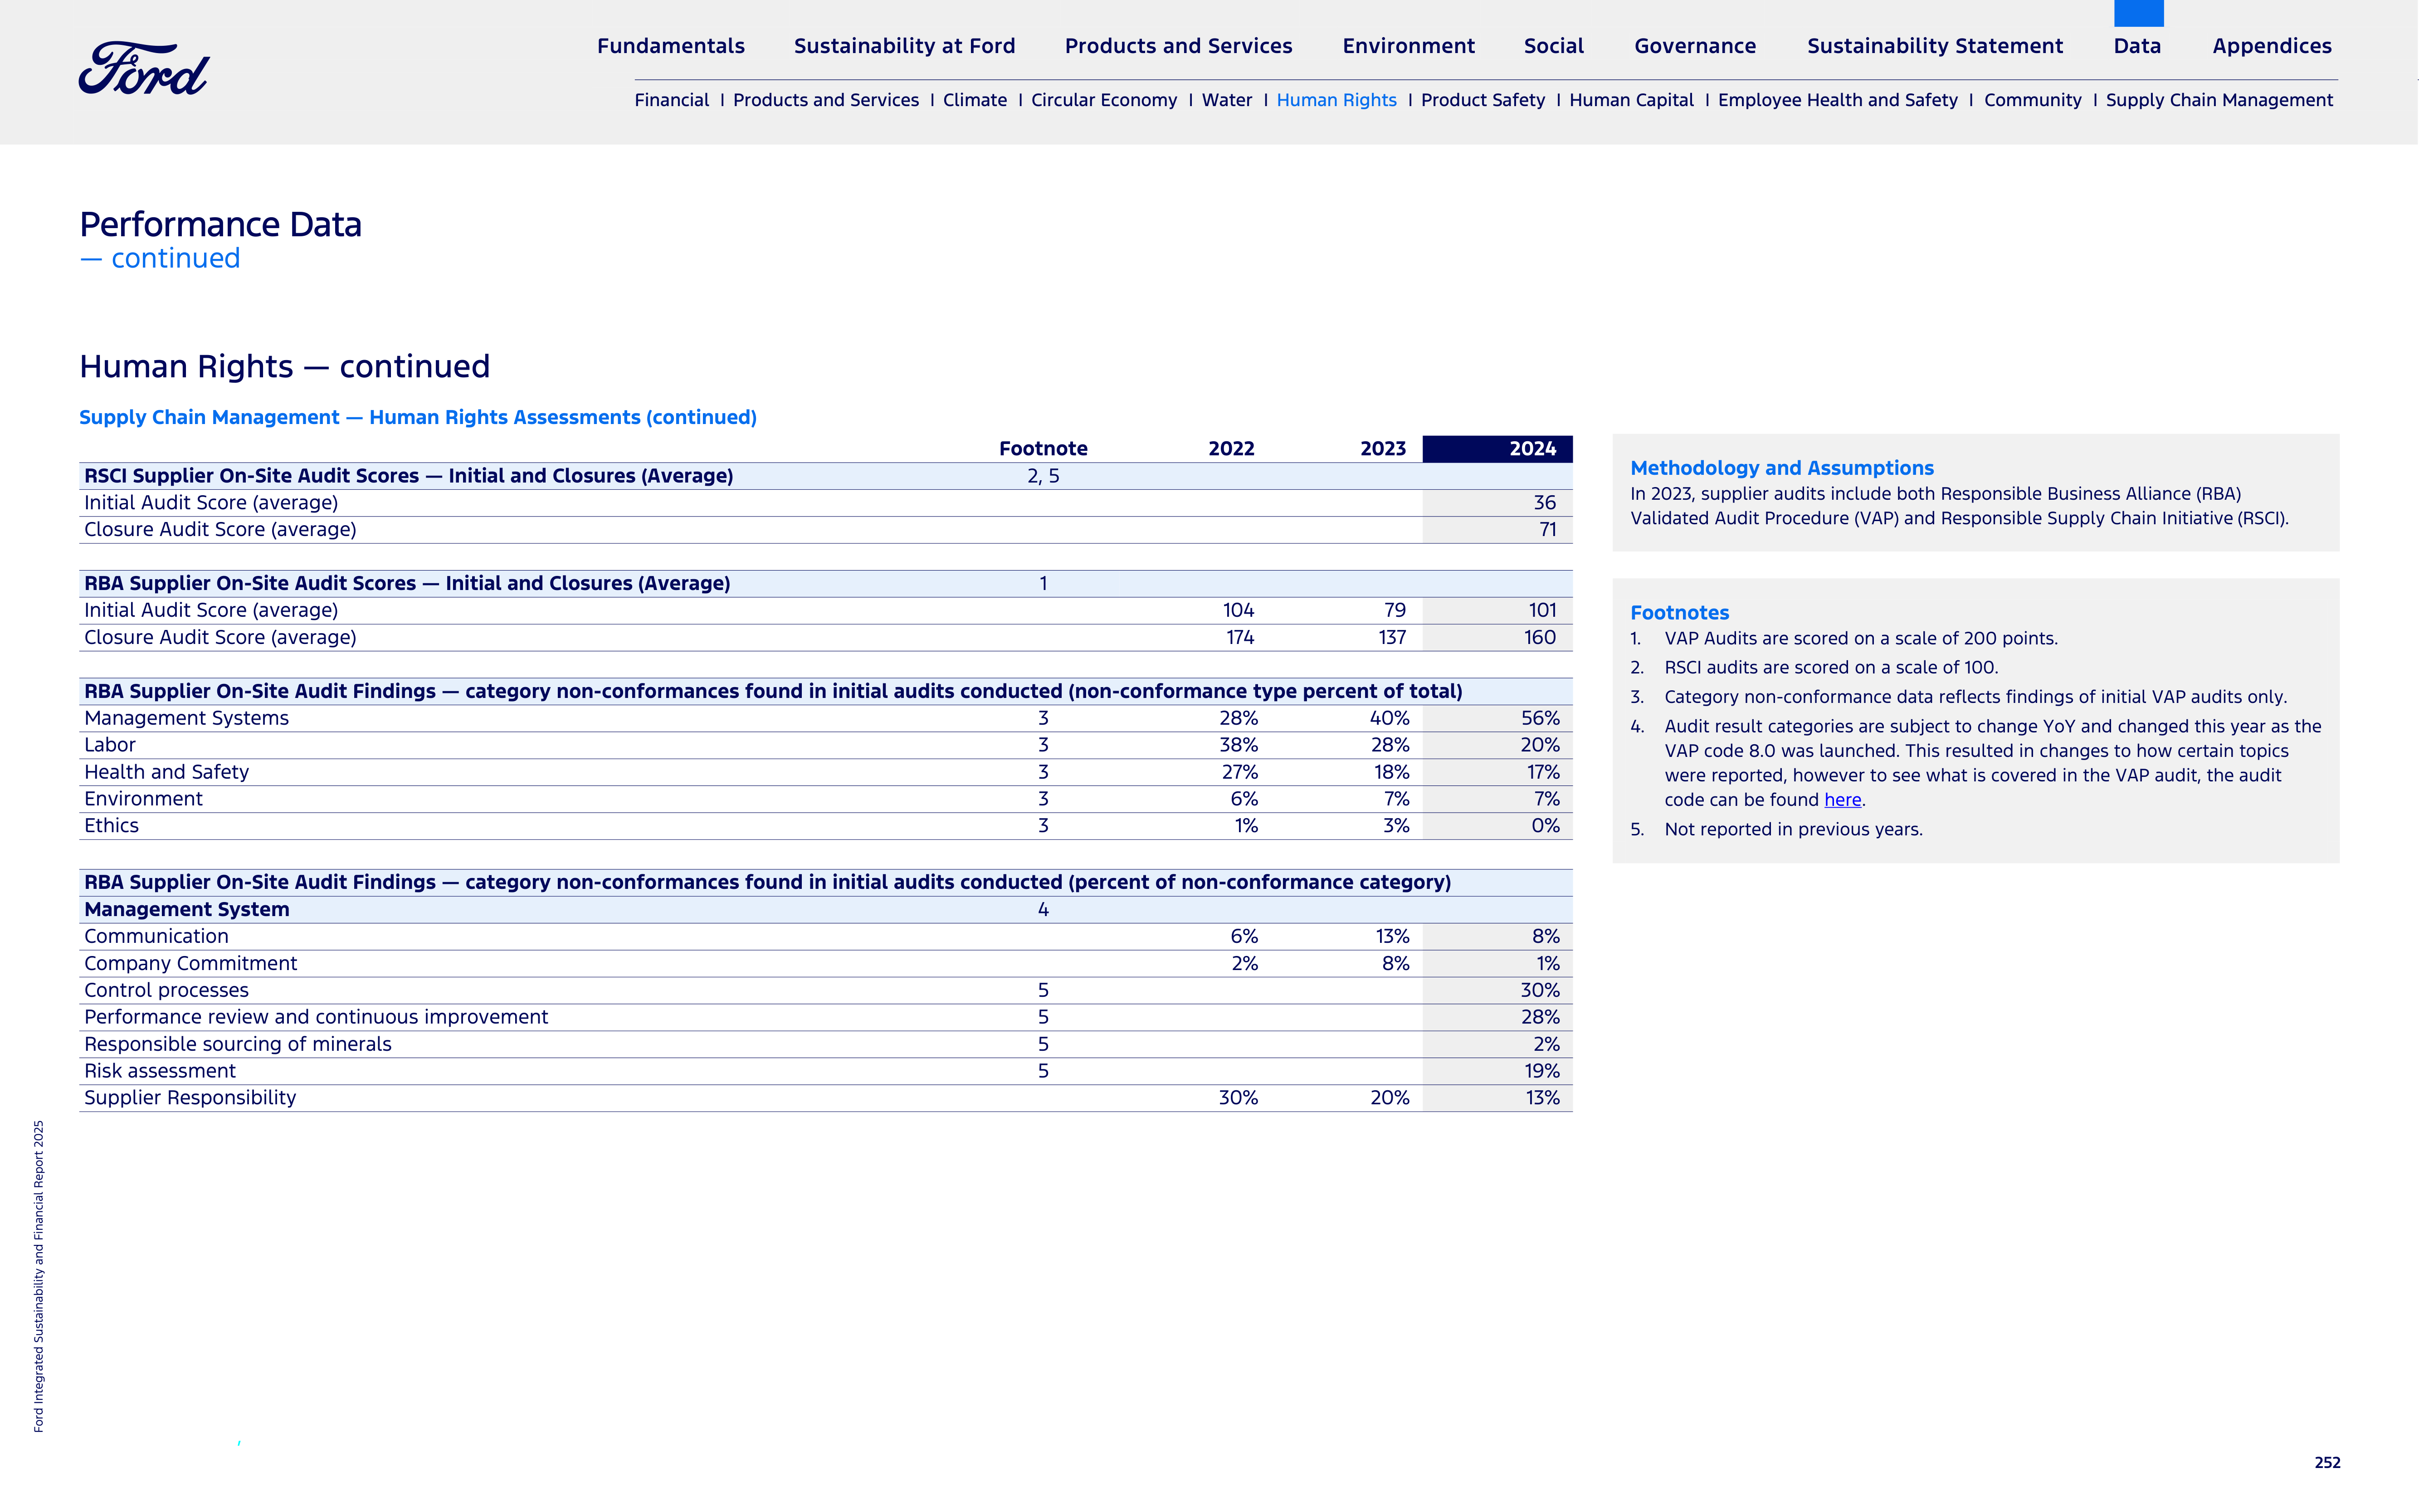This screenshot has width=2419, height=1512.
Task: Open Employee Health and Safety subsection
Action: (1837, 100)
